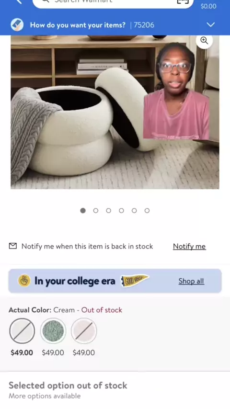Image resolution: width=230 pixels, height=409 pixels.
Task: Click the zoom magnifier icon on product image
Action: click(204, 41)
